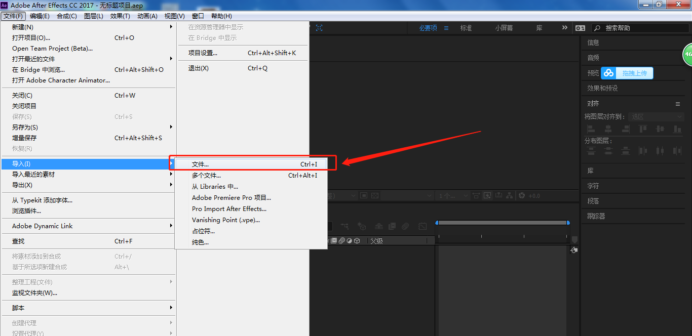This screenshot has width=692, height=336.
Task: Expand the Adobe Dynamic Link submenu
Action: pos(88,226)
